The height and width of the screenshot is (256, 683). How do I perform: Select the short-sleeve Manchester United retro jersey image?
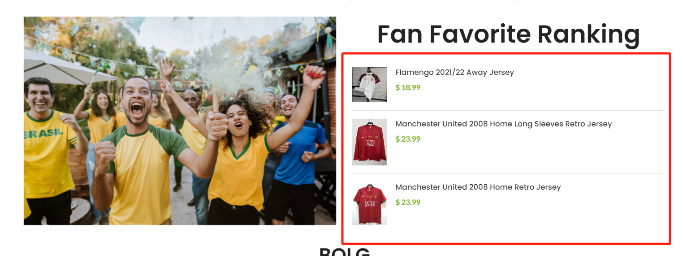point(369,204)
